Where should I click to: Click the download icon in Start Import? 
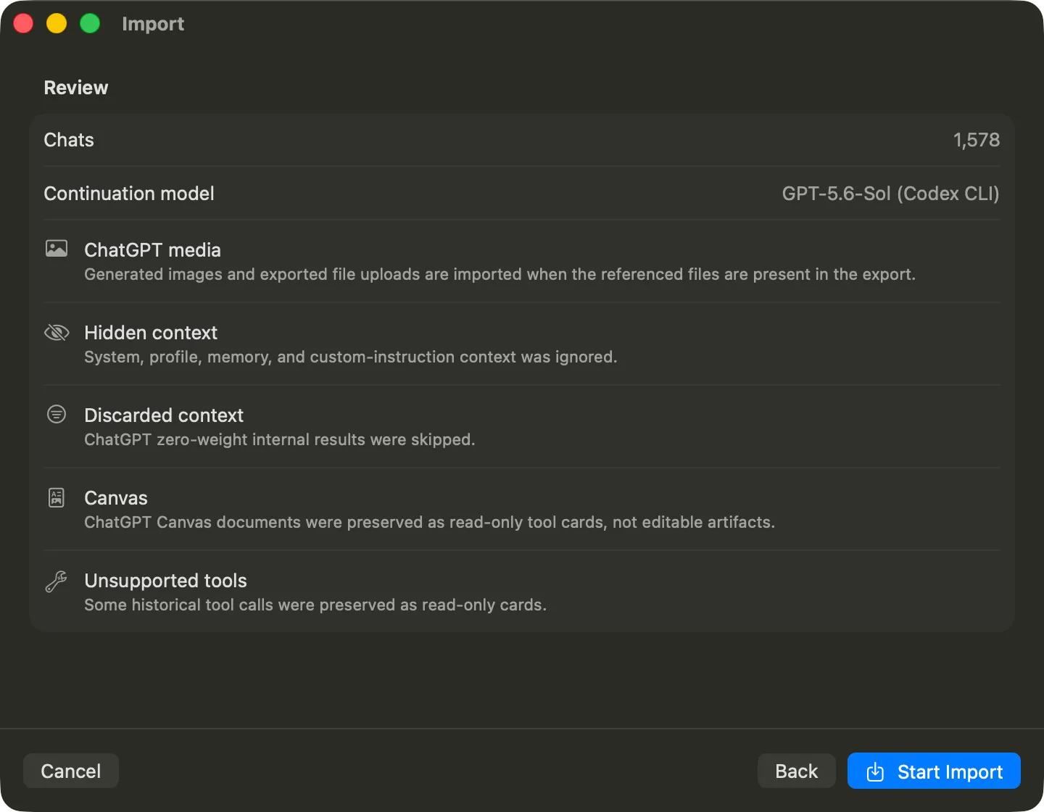875,771
